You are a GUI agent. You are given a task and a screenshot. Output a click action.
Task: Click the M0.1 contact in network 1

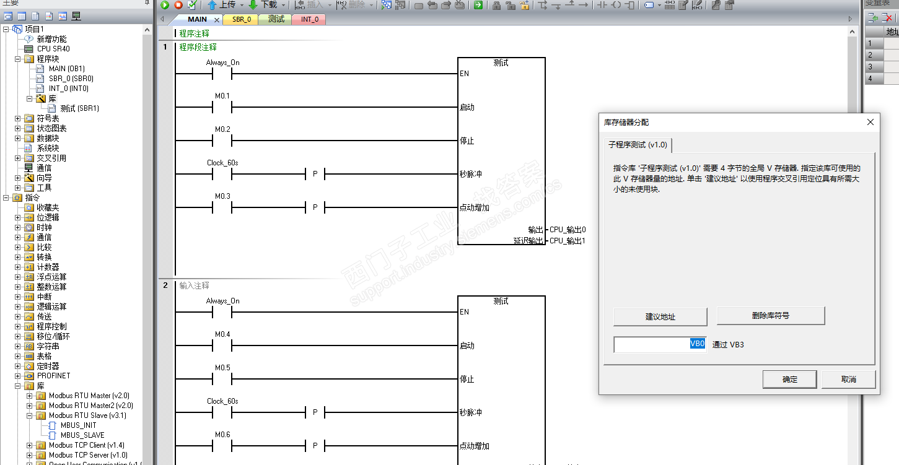click(x=222, y=107)
